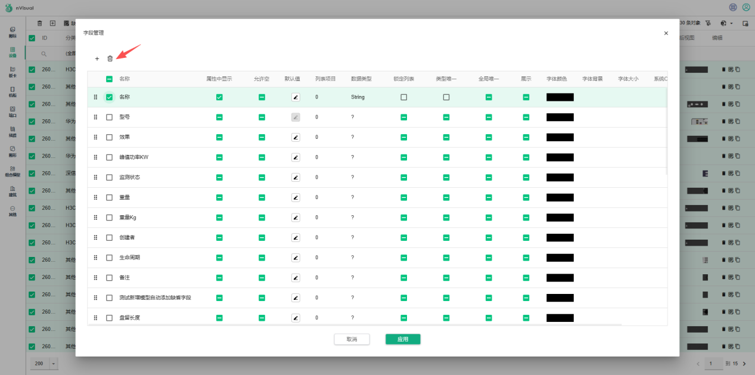Viewport: 755px width, 375px height.
Task: Grab the drag handle of the 名称 row
Action: 95,97
